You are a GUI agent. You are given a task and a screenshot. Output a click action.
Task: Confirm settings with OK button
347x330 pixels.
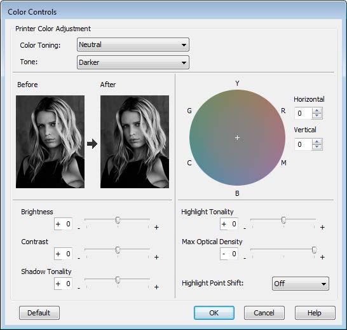(214, 313)
